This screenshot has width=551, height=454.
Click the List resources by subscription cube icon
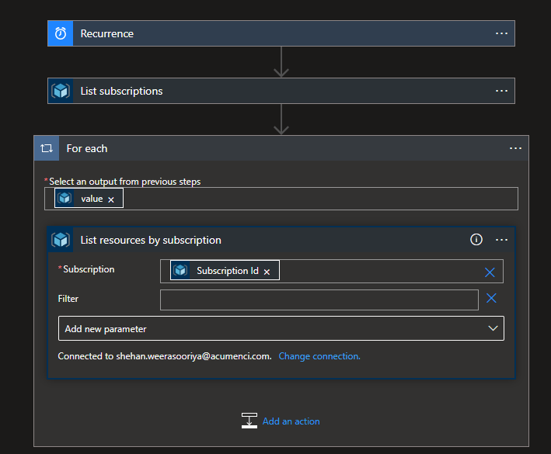coord(61,240)
